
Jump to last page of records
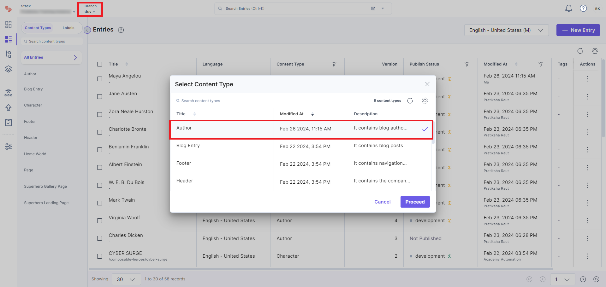point(596,279)
